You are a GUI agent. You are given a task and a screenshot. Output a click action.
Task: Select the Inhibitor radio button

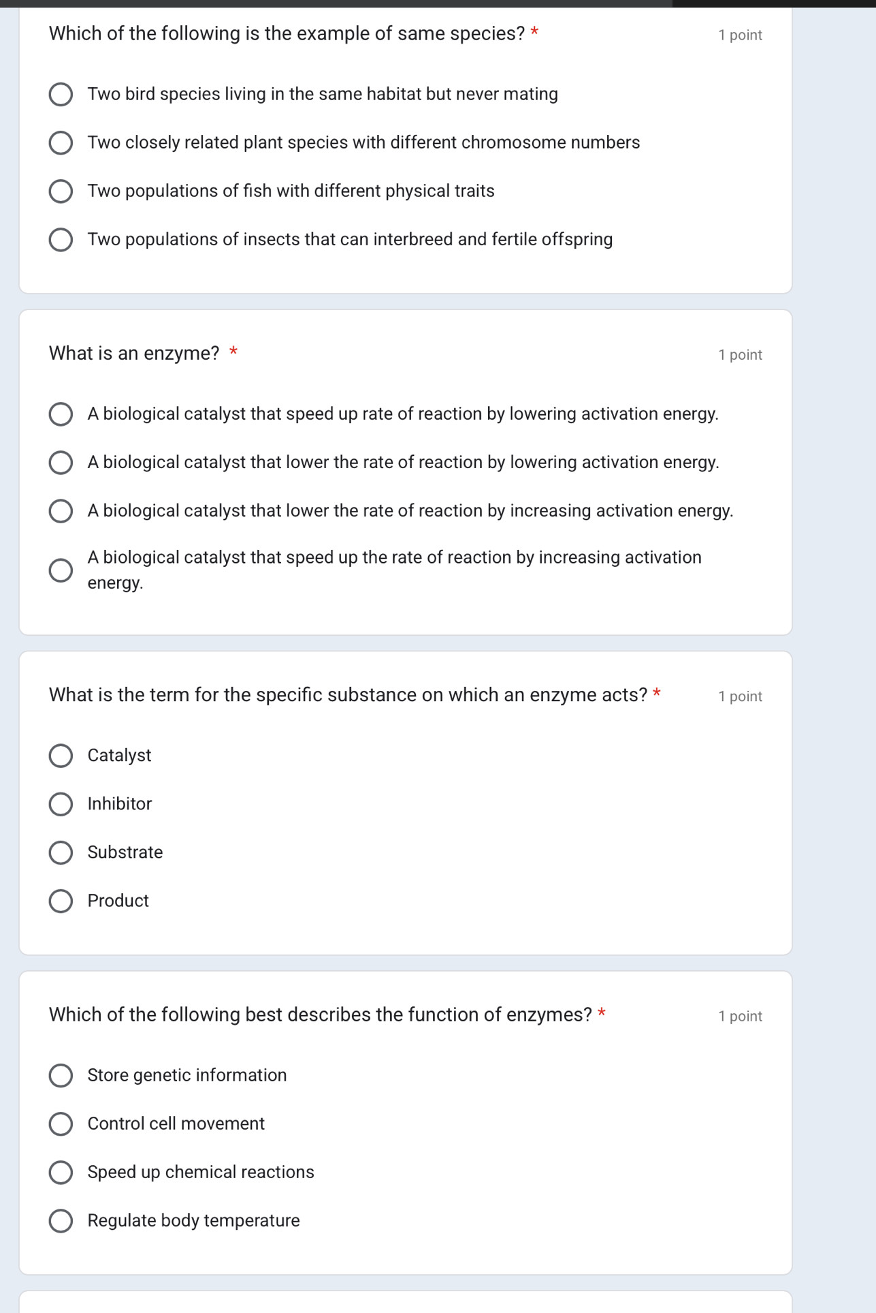[61, 804]
